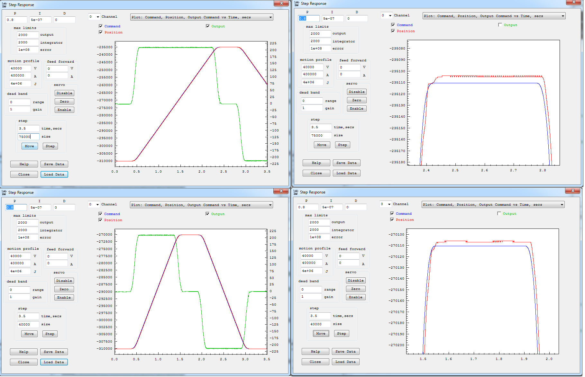Image resolution: width=585 pixels, height=377 pixels.
Task: Click the P gain field in the top-right window
Action: (x=308, y=18)
